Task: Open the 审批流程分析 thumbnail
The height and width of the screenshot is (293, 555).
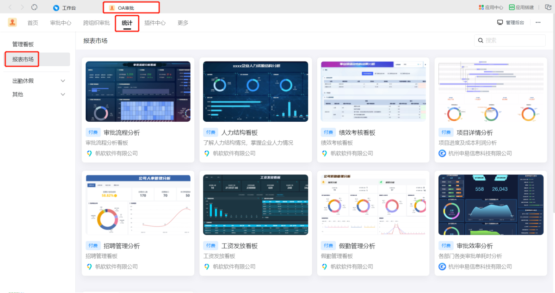Action: coord(138,92)
